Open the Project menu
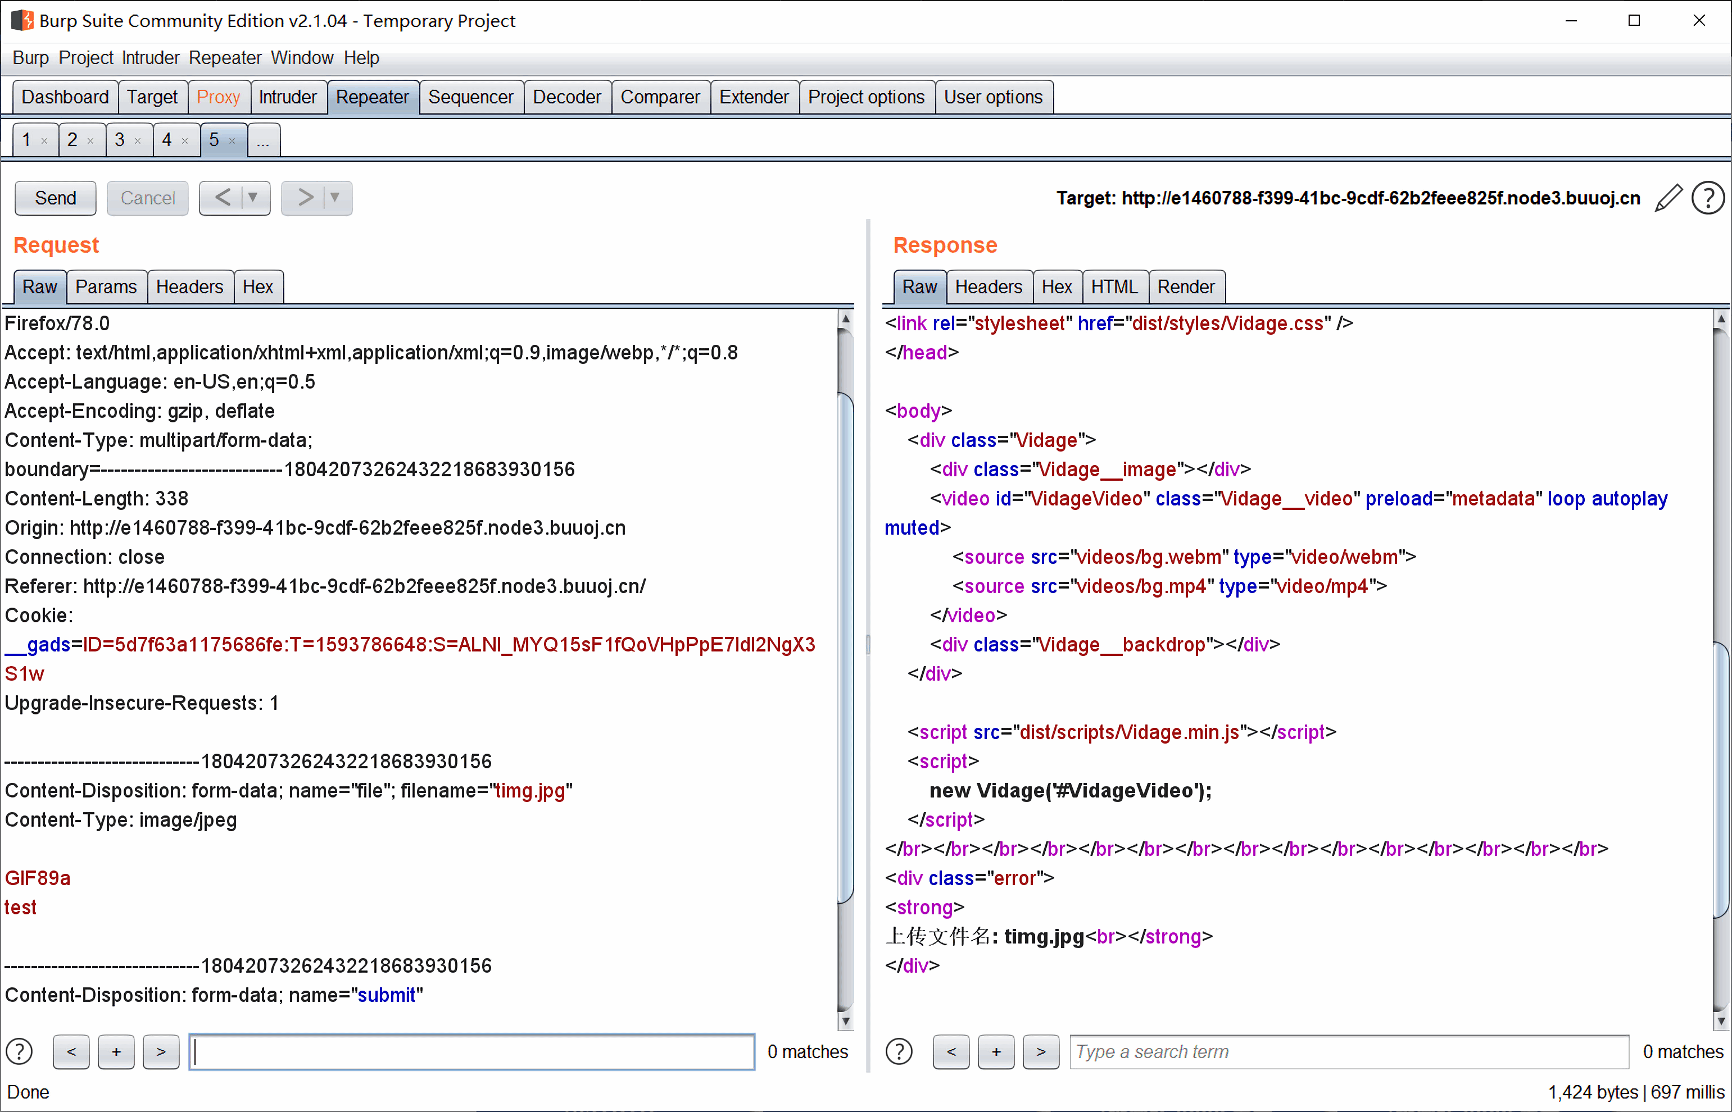Image resolution: width=1732 pixels, height=1112 pixels. (86, 58)
